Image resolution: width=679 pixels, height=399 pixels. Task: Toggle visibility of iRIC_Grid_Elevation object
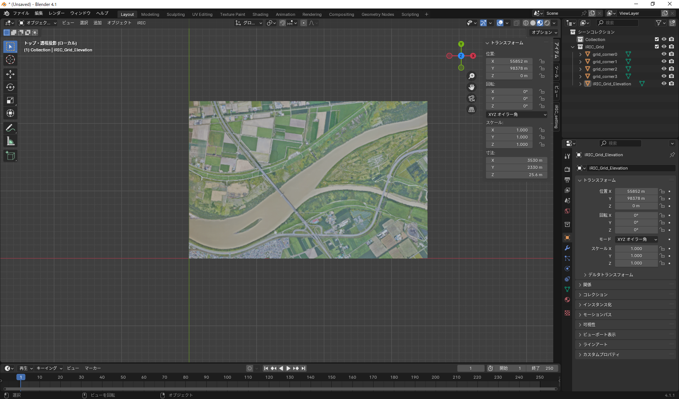(664, 84)
